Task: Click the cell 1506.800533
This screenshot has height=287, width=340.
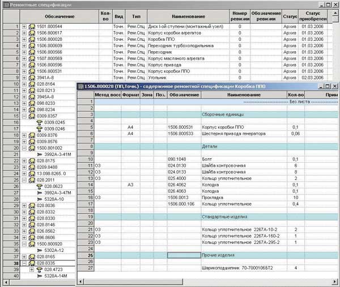Action: [x=184, y=134]
